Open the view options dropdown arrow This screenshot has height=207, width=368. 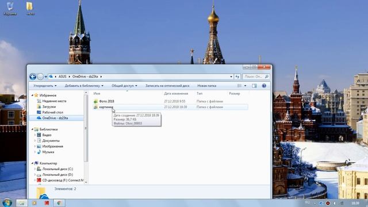[x=246, y=86]
